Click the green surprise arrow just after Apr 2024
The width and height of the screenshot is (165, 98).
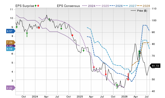click(x=49, y=19)
